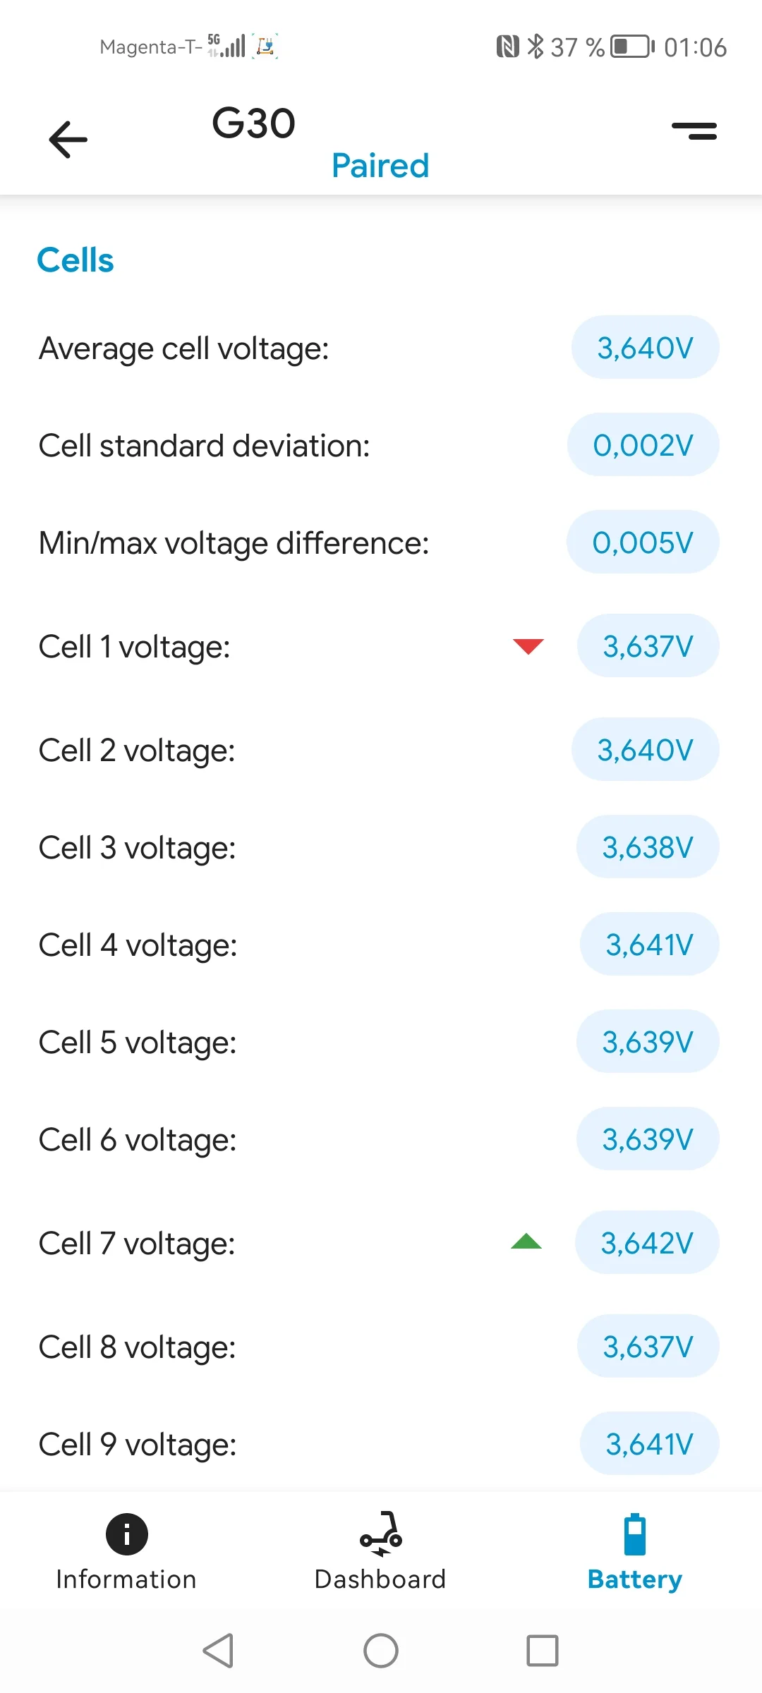Viewport: 762px width, 1693px height.
Task: Tap the Cells section heading
Action: 75,260
